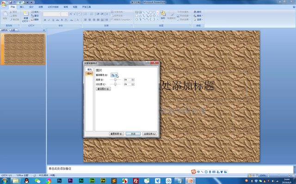Open QQ penguin icon on taskbar
Image resolution: width=296 pixels, height=184 pixels.
click(27, 181)
